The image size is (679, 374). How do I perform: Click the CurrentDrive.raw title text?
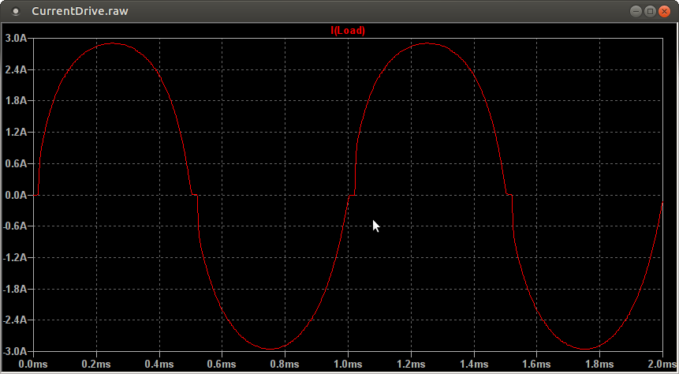click(80, 11)
